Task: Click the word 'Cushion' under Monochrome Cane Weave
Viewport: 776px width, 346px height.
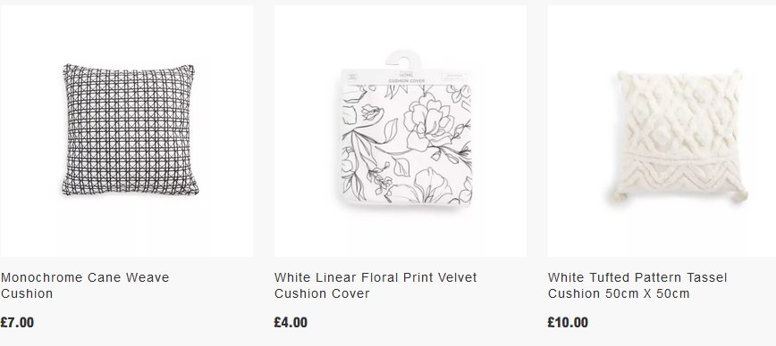Action: pos(27,293)
